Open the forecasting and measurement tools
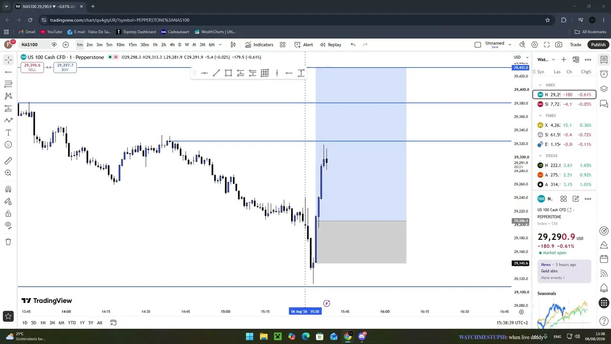Image resolution: width=611 pixels, height=344 pixels. [8, 108]
